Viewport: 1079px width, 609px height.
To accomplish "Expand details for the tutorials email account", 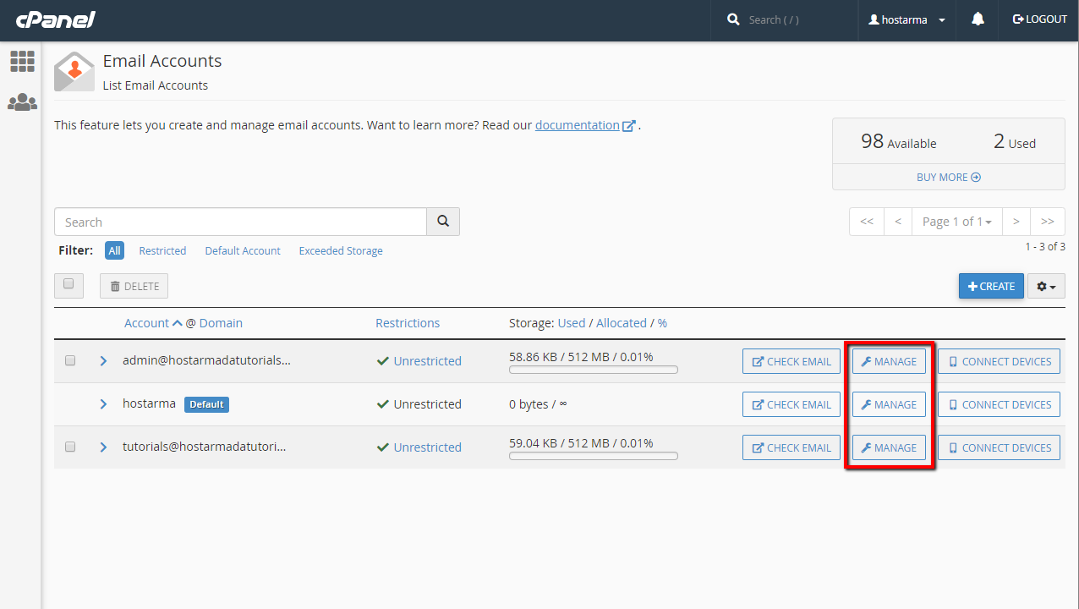I will (x=103, y=447).
